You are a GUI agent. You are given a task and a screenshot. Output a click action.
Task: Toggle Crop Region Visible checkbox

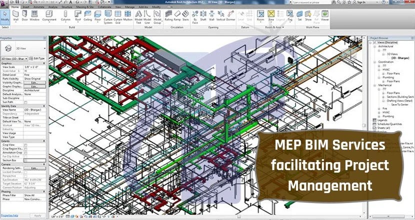pos(25,149)
